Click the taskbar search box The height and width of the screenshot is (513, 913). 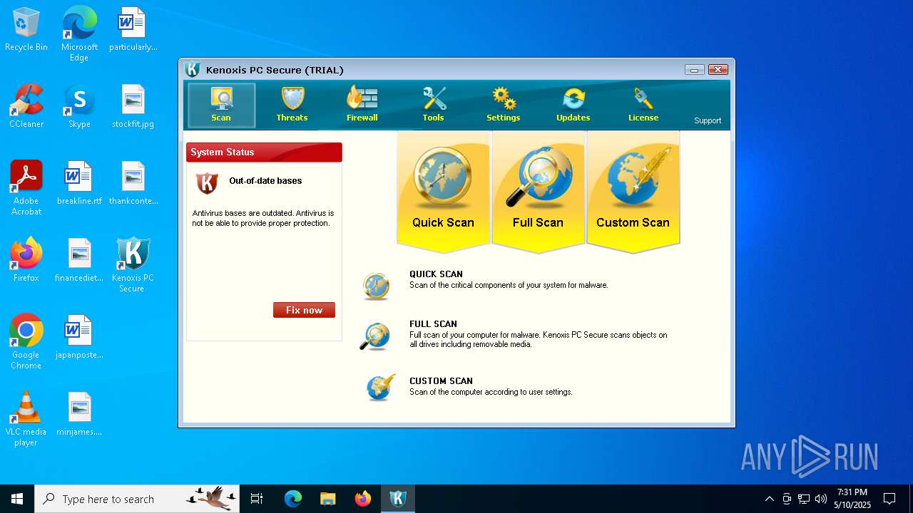pyautogui.click(x=137, y=499)
